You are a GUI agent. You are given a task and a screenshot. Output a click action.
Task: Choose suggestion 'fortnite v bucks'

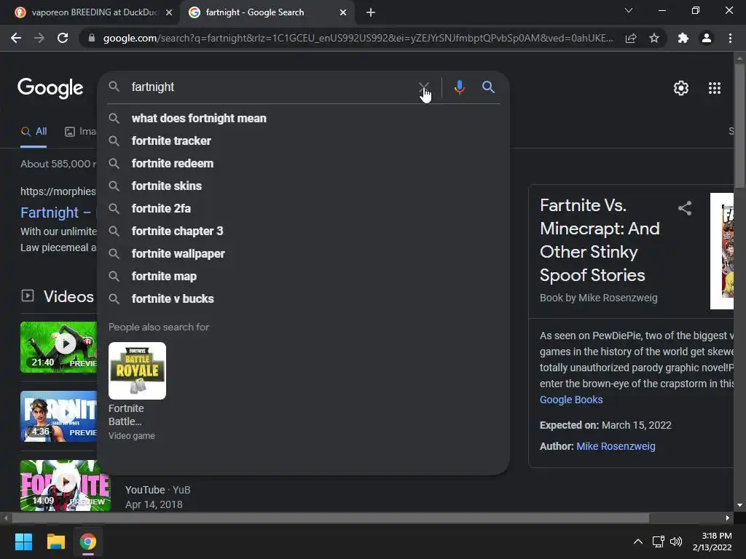(x=172, y=299)
